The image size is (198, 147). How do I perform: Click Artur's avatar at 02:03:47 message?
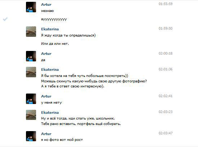31,136
